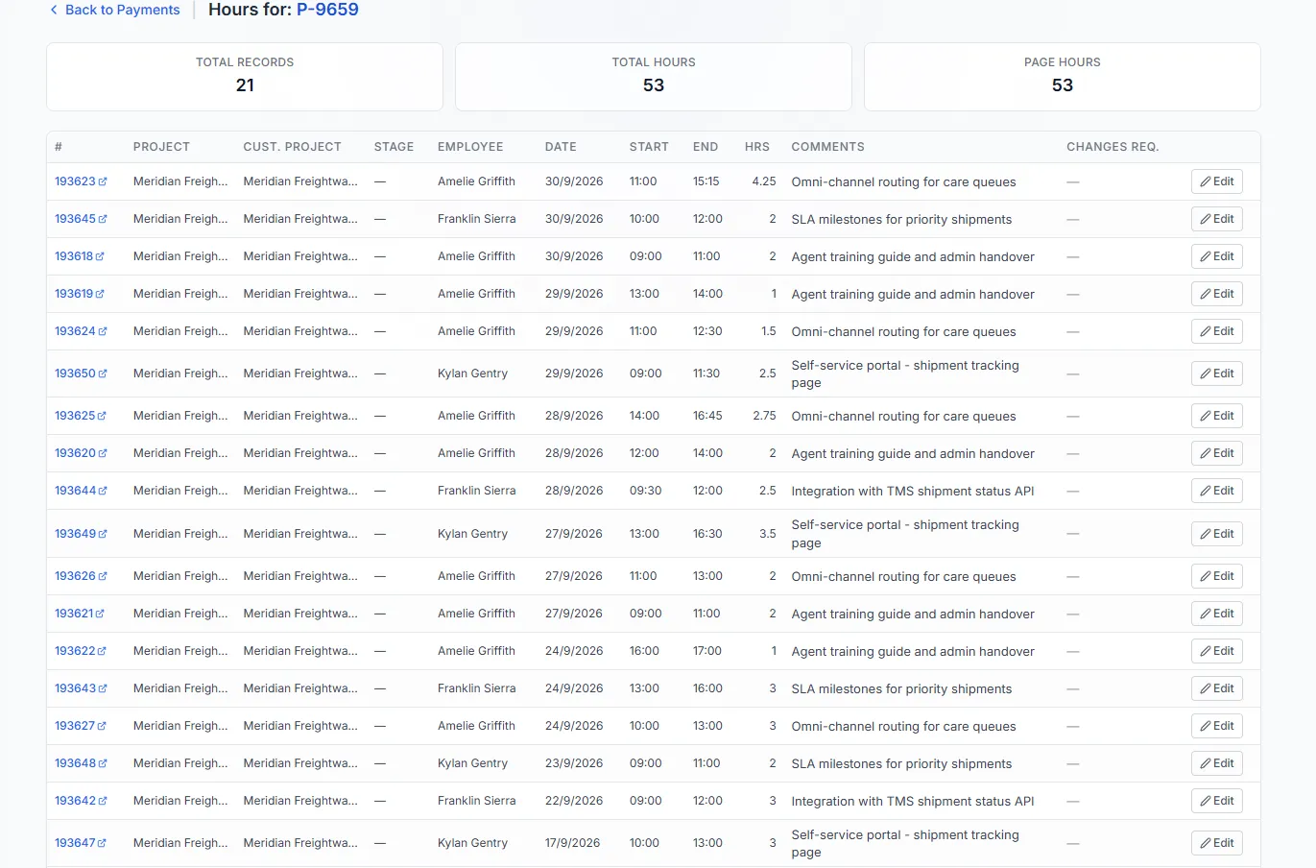Click the Changes Req. column header
1316x868 pixels.
pyautogui.click(x=1113, y=147)
